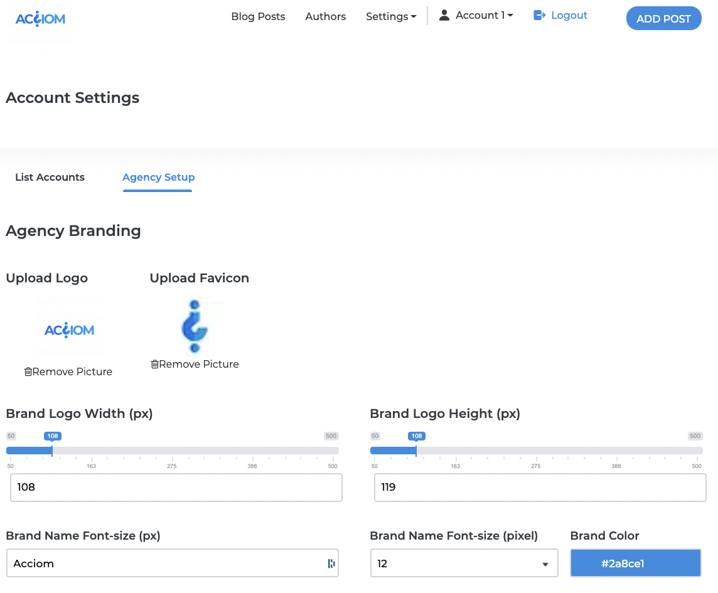Viewport: 718px width, 593px height.
Task: Click the Logout arrow icon
Action: coord(539,16)
